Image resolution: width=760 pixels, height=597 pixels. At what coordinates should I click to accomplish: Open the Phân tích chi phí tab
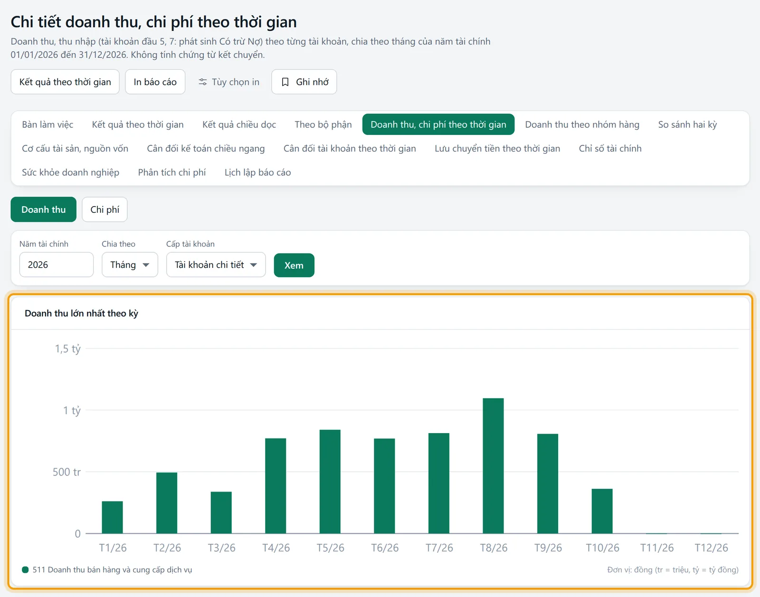[x=172, y=172]
